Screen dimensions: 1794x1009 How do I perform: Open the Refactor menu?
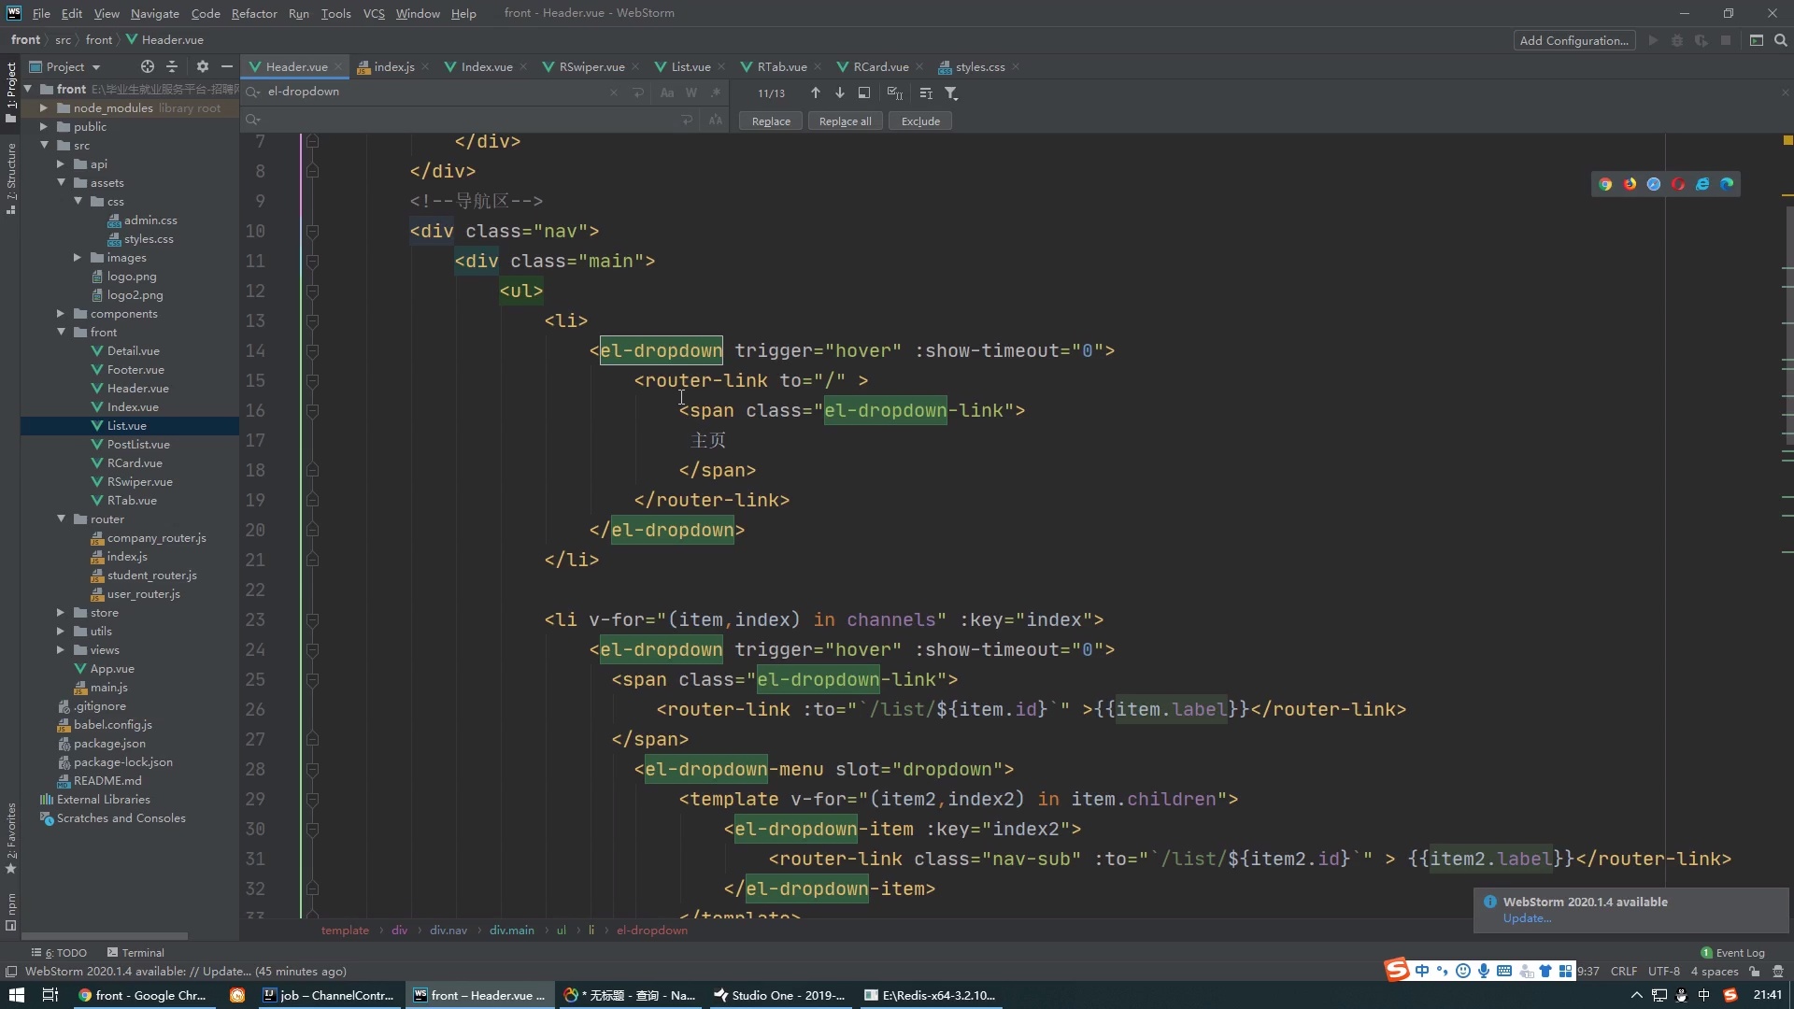pos(254,13)
